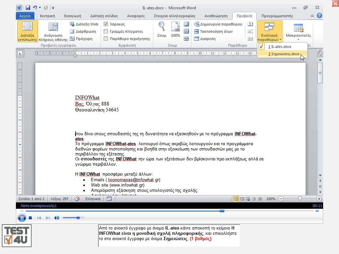The height and width of the screenshot is (254, 339).
Task: Enable Παράθυρο περιήγησης checkbox
Action: [106, 39]
